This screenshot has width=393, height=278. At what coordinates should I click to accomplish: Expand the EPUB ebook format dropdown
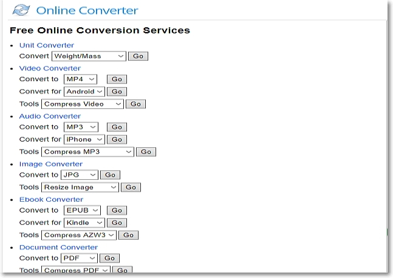82,211
